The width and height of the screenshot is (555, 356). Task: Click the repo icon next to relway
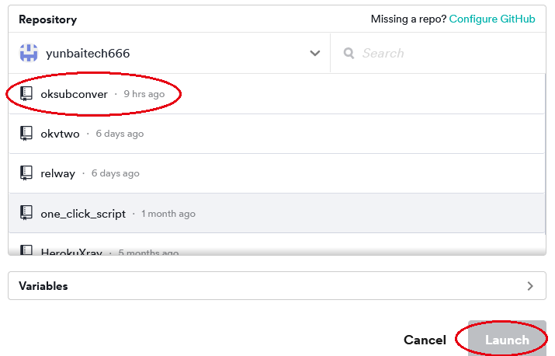(26, 173)
